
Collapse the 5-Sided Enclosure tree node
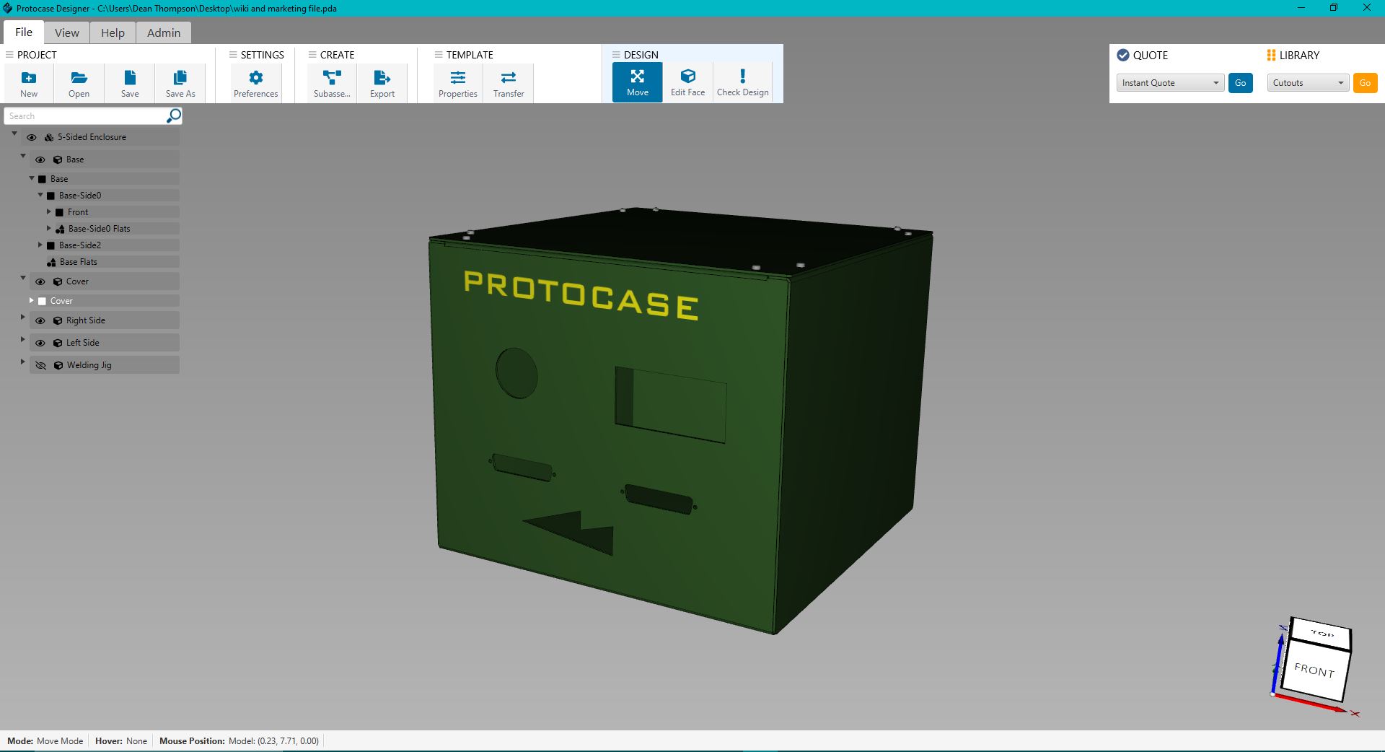pos(14,134)
